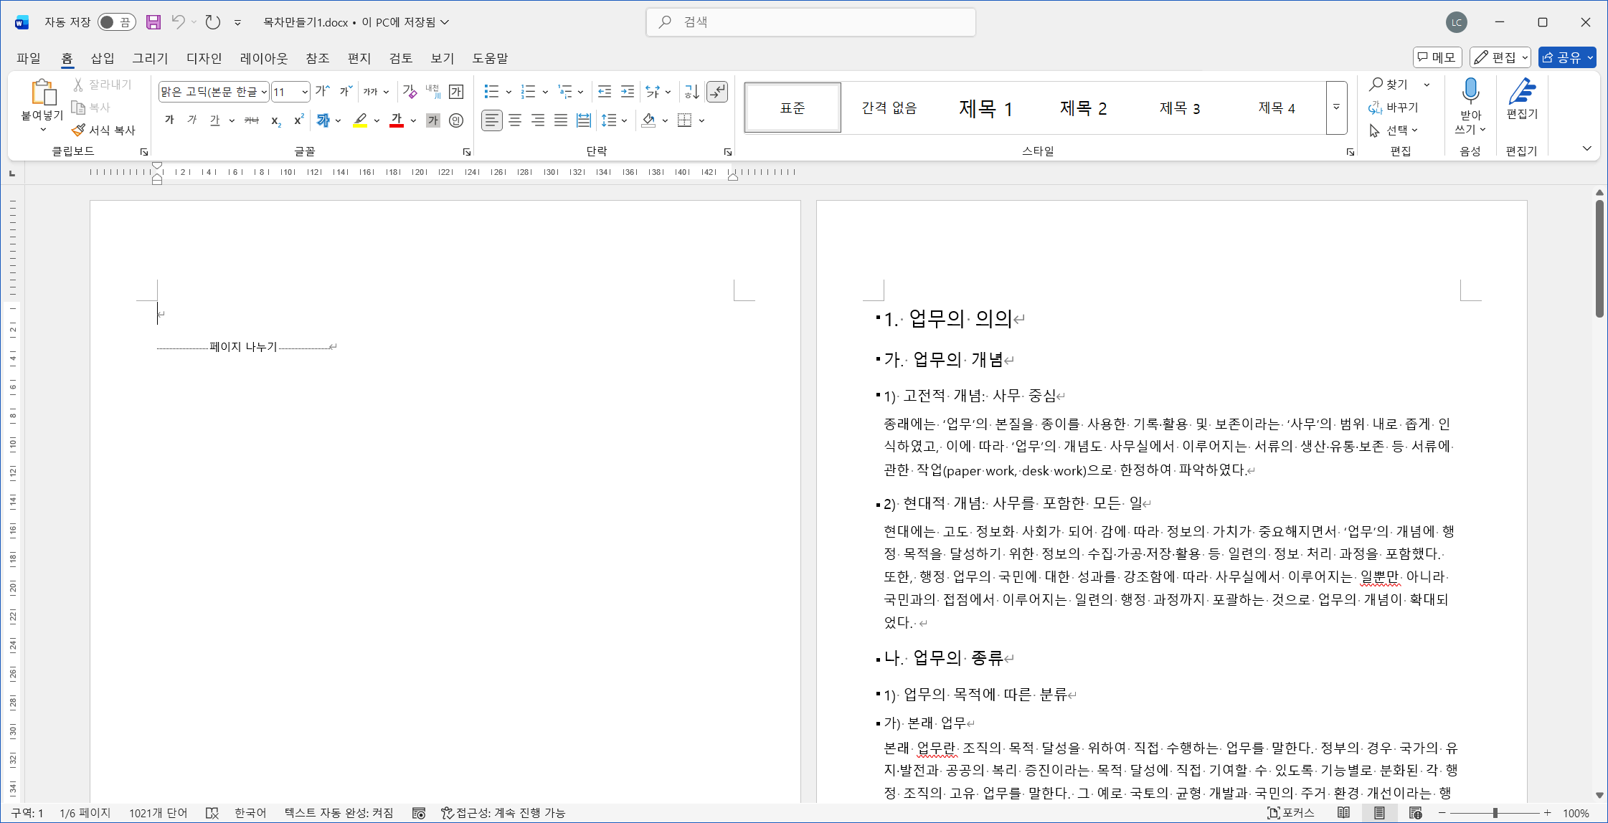Viewport: 1608px width, 823px height.
Task: Click the 검색 search box
Action: click(x=810, y=22)
